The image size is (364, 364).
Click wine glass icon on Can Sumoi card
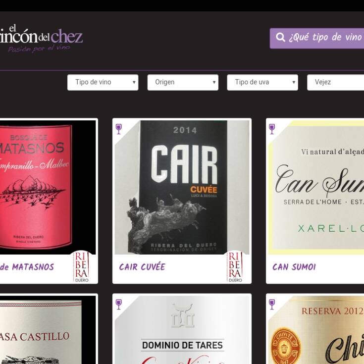click(272, 129)
